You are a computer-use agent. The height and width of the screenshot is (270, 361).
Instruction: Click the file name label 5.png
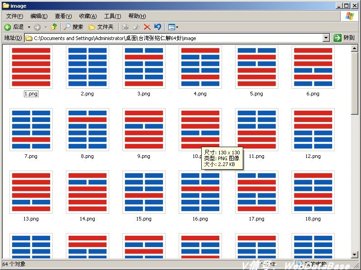pyautogui.click(x=256, y=94)
